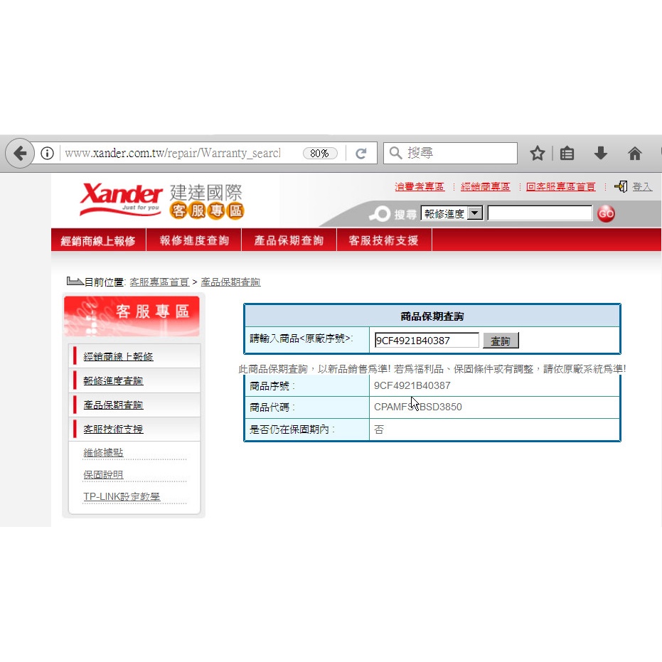Select the 客服技術支援 navigation tab

point(383,240)
